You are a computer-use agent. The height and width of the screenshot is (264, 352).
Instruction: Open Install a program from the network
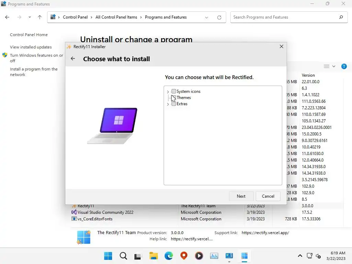point(34,71)
